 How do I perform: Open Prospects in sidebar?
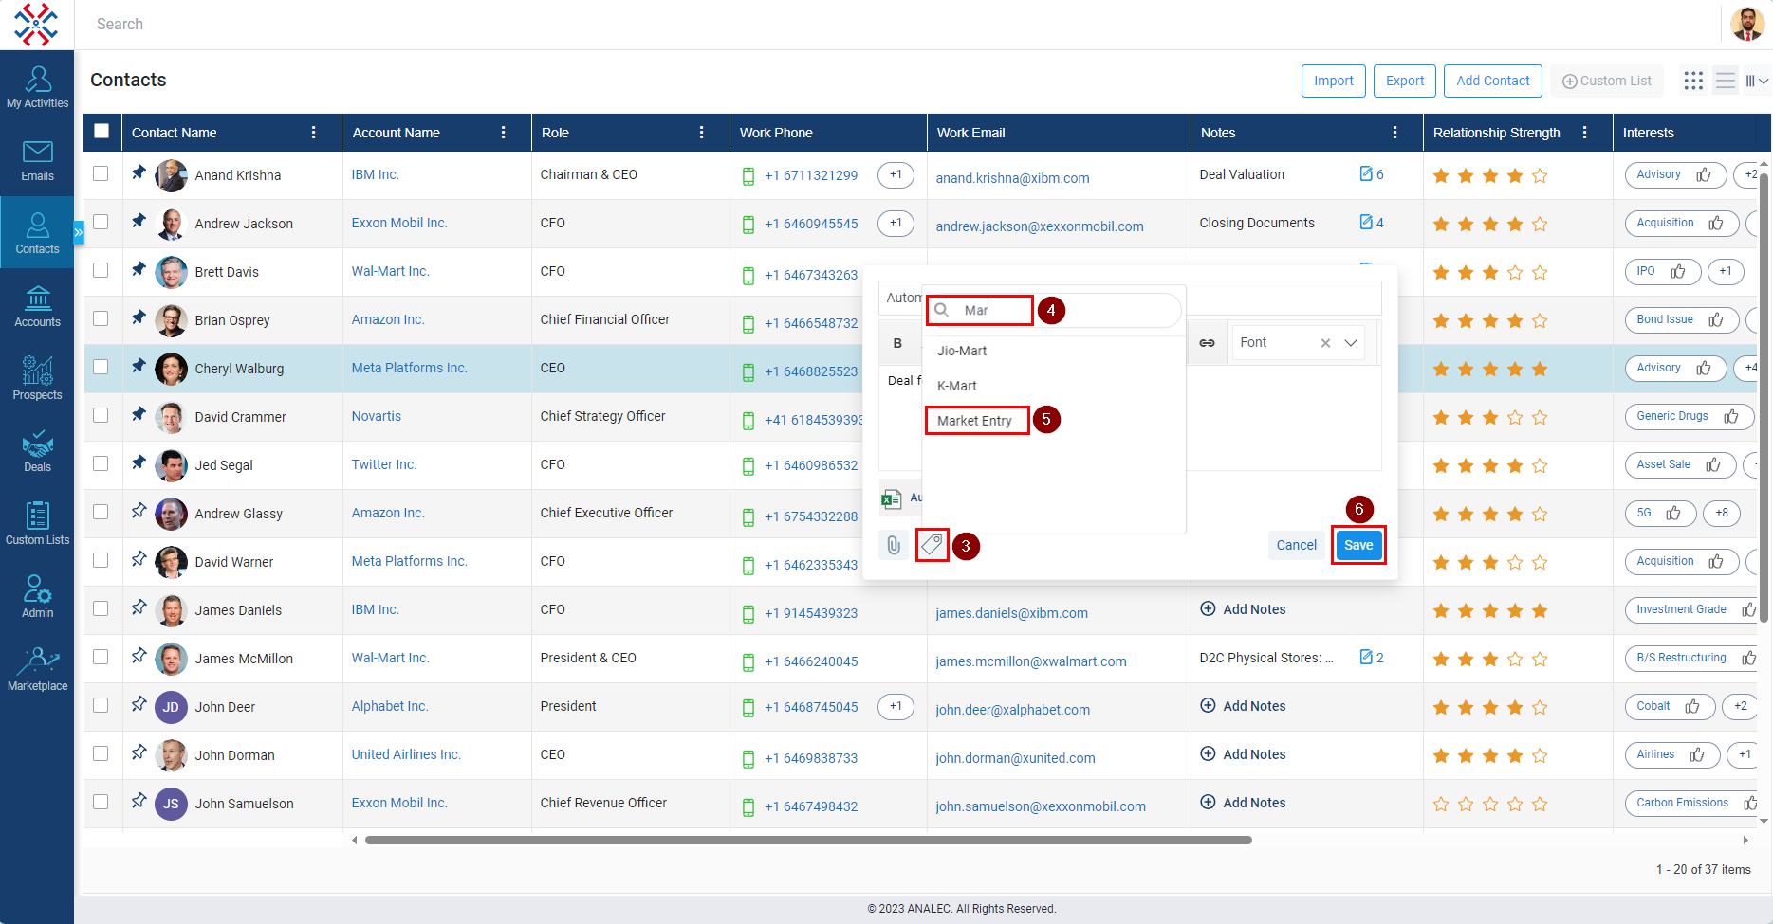pyautogui.click(x=37, y=378)
